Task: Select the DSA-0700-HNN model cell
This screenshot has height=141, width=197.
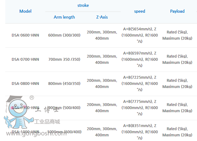Action: (x=25, y=59)
